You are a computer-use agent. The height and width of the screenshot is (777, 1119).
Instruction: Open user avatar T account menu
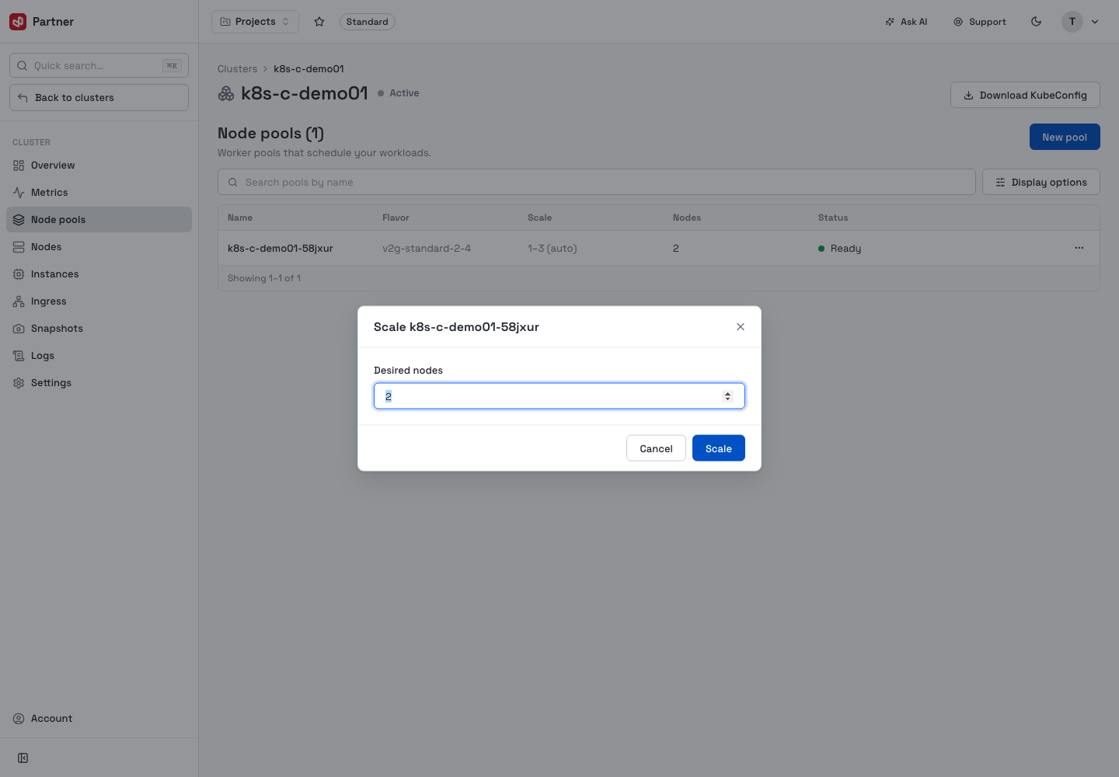(x=1081, y=22)
